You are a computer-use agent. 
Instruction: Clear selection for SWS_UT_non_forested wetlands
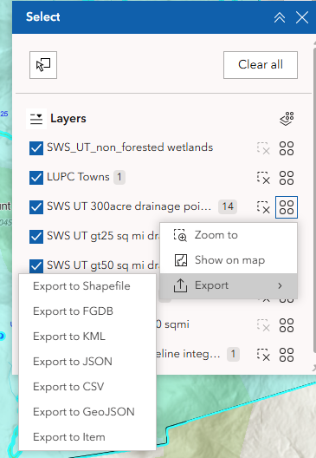(263, 148)
